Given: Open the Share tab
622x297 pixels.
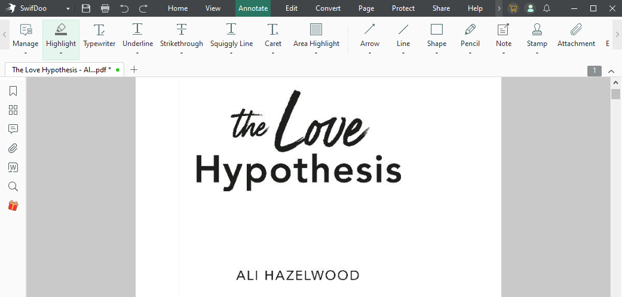Looking at the screenshot, I should [x=441, y=8].
